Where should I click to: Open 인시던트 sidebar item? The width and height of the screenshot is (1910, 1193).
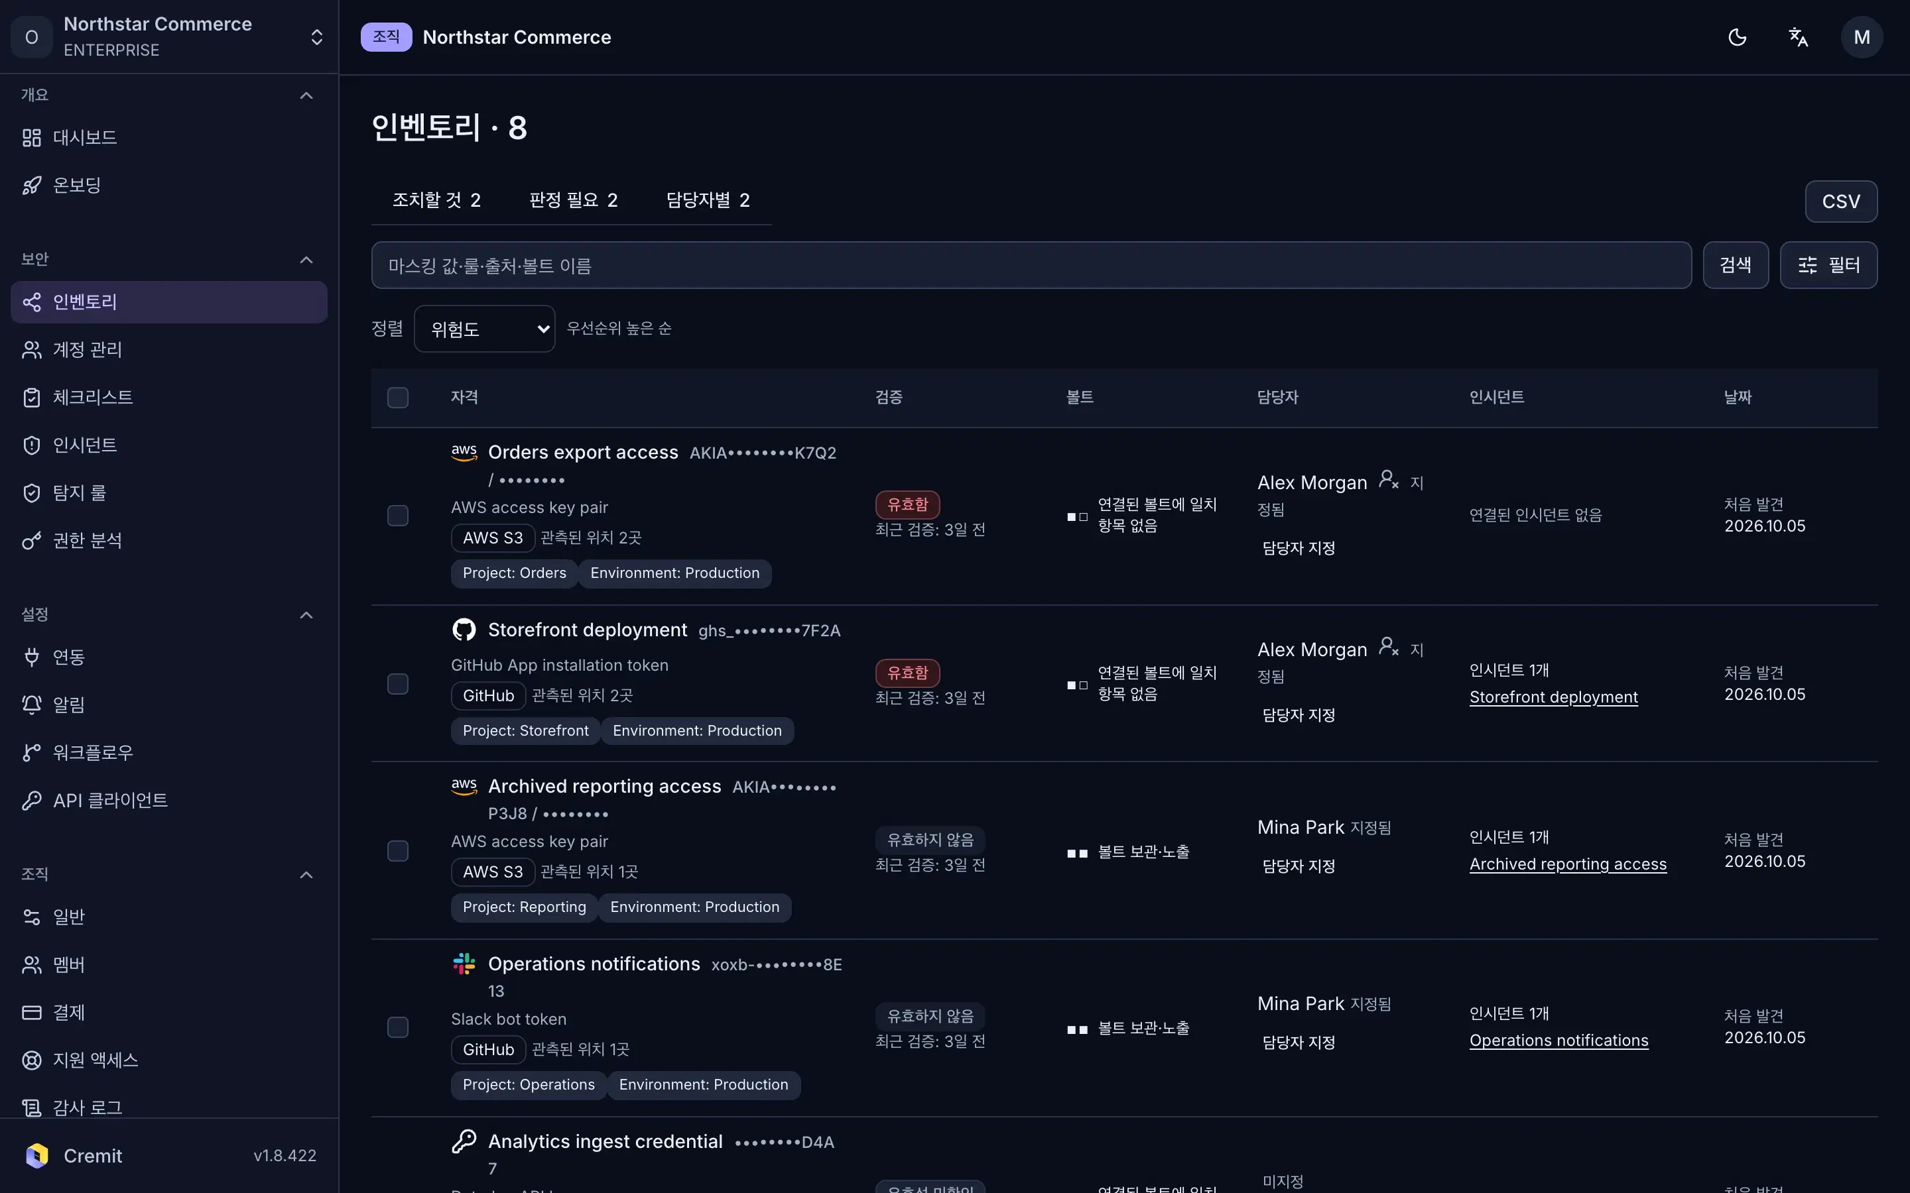[x=169, y=445]
